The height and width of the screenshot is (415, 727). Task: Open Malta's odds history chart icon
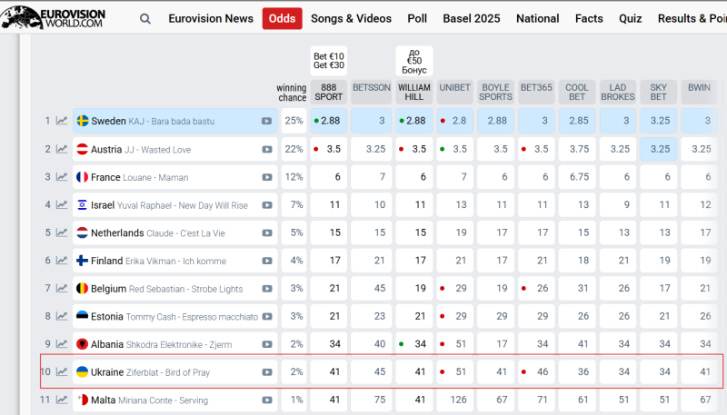tap(62, 400)
